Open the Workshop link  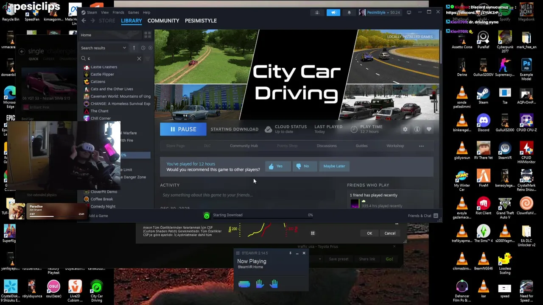[395, 146]
